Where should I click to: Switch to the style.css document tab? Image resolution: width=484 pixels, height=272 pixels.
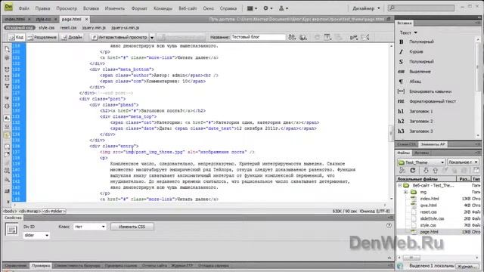pyautogui.click(x=43, y=19)
